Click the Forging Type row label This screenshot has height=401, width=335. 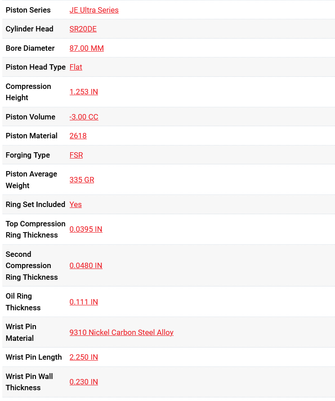tap(27, 155)
